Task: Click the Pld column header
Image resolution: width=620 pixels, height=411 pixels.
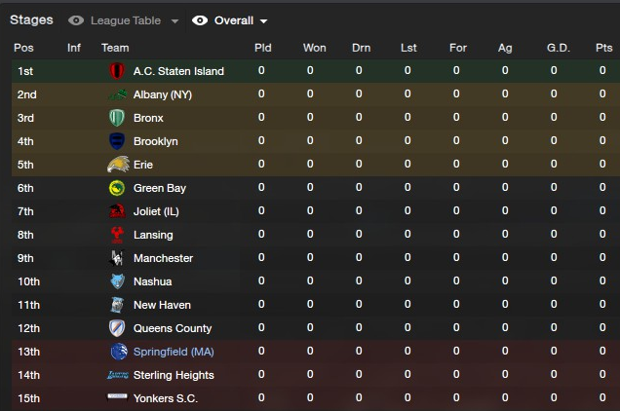Action: (x=263, y=48)
